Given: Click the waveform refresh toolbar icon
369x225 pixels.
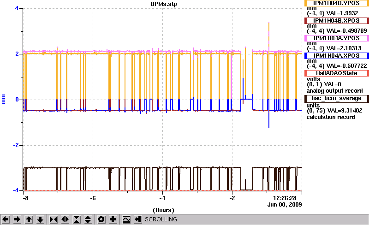Looking at the screenshot, I should [x=126, y=219].
